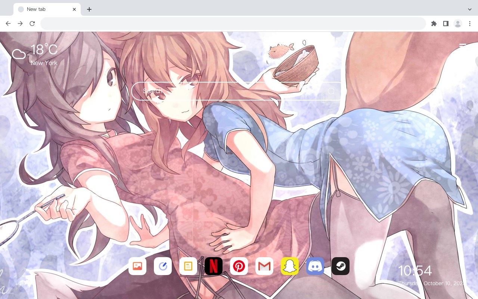Launch the Netflix shortcut
Viewport: 478px width, 299px height.
[214, 266]
